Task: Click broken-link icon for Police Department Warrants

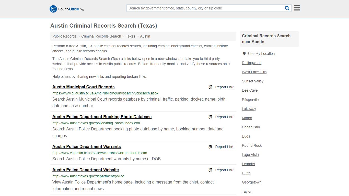Action: click(211, 147)
